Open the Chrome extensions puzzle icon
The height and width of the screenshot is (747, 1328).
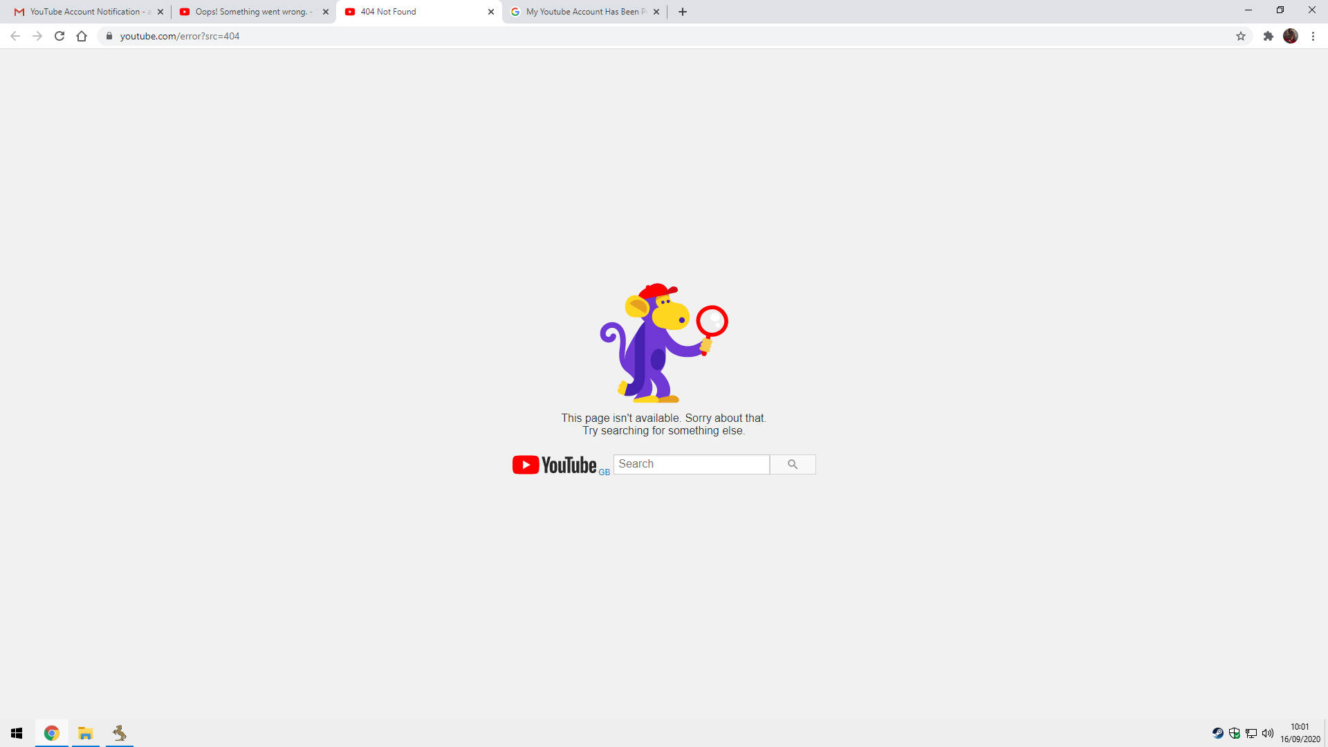pyautogui.click(x=1268, y=36)
